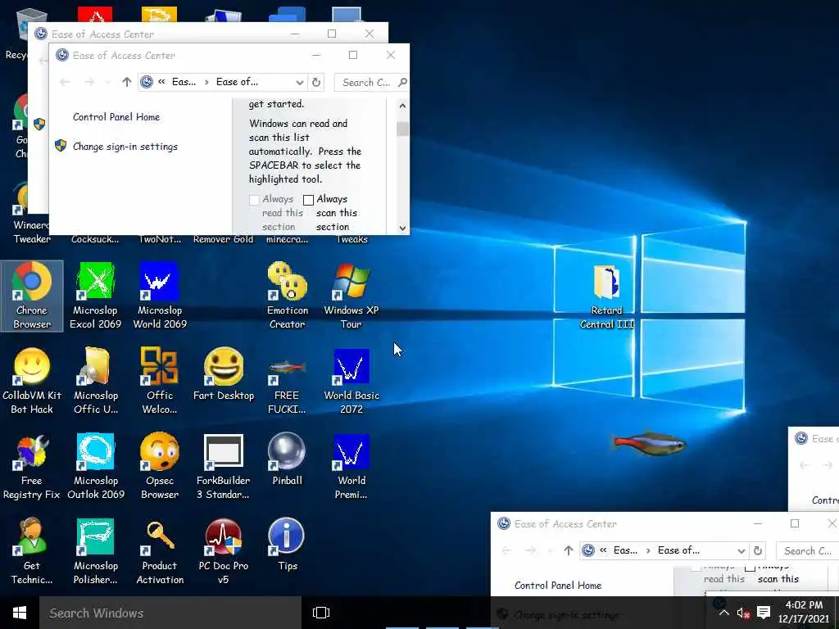Image resolution: width=839 pixels, height=629 pixels.
Task: Go up one level in front window
Action: point(126,82)
